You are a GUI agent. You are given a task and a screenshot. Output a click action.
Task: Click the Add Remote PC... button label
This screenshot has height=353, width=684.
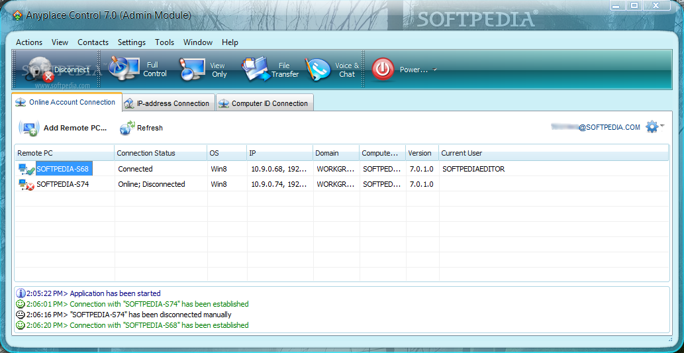pos(75,128)
